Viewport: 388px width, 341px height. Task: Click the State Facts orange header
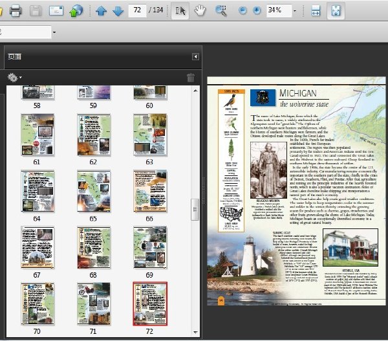[x=232, y=91]
